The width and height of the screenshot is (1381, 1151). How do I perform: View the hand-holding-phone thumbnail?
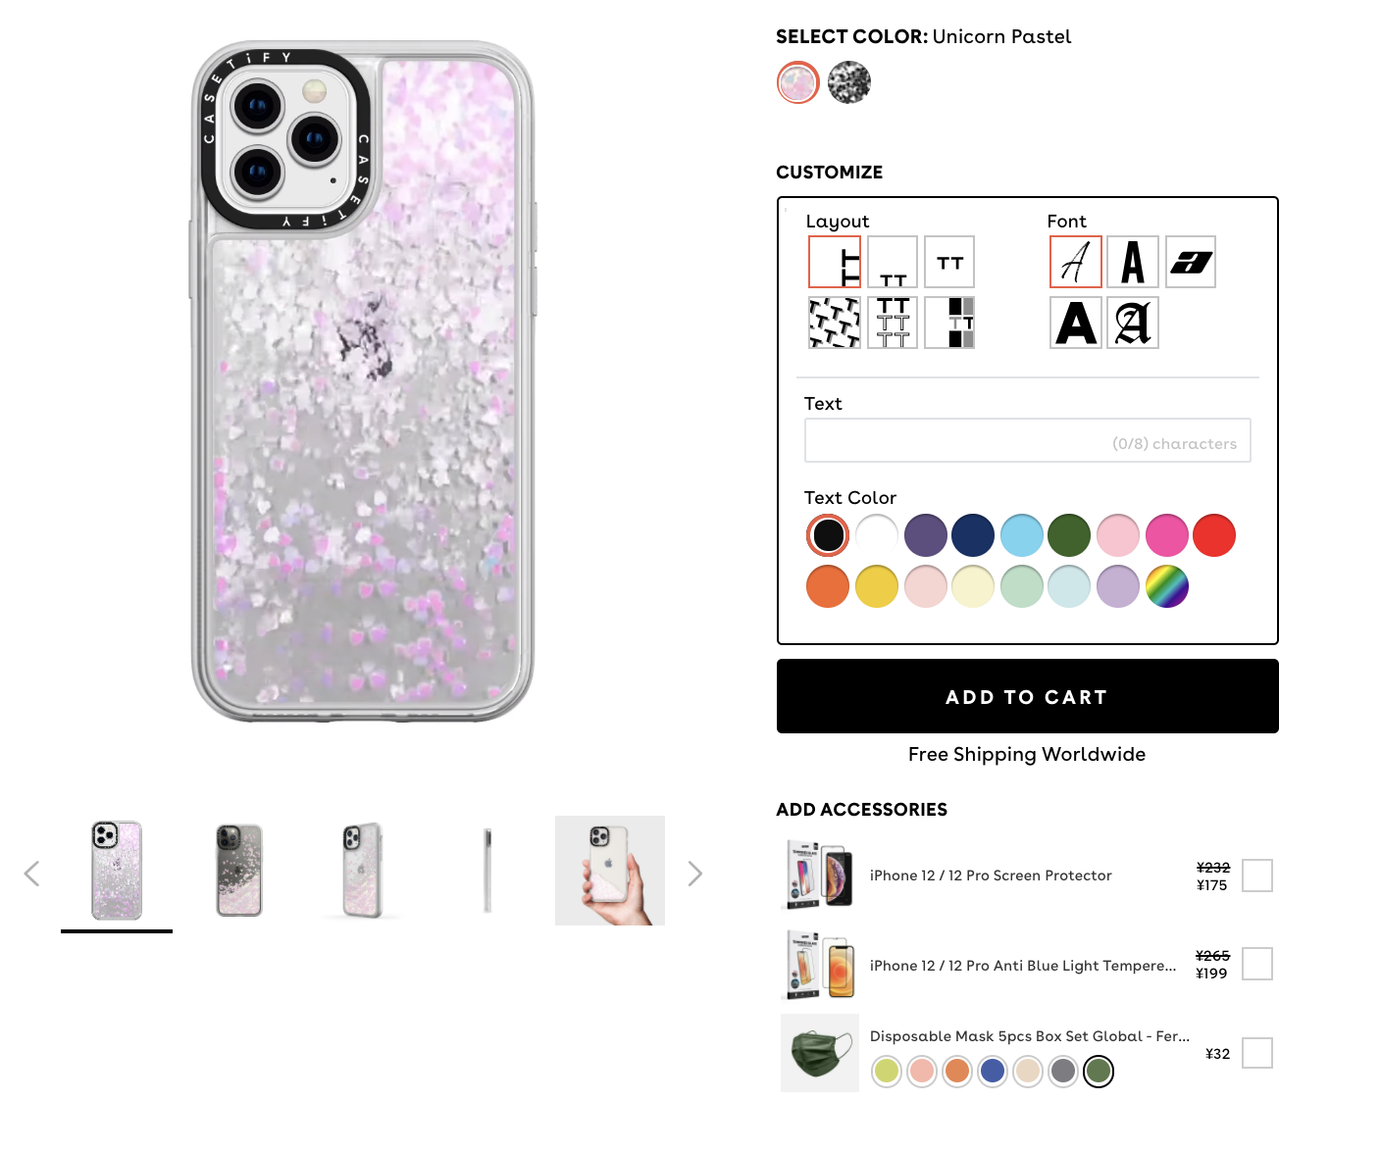(610, 871)
